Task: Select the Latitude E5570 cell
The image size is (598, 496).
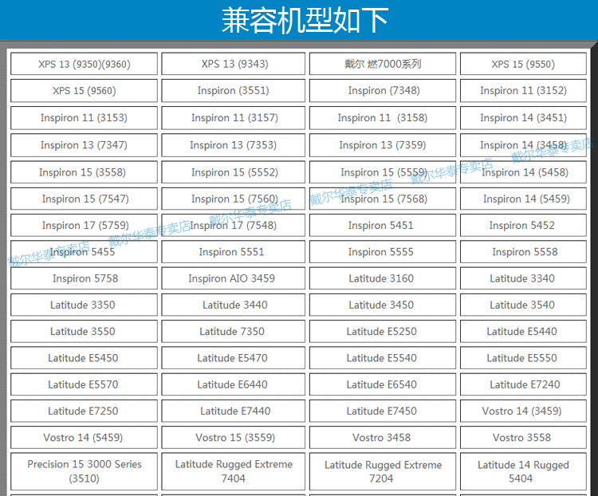Action: [84, 384]
